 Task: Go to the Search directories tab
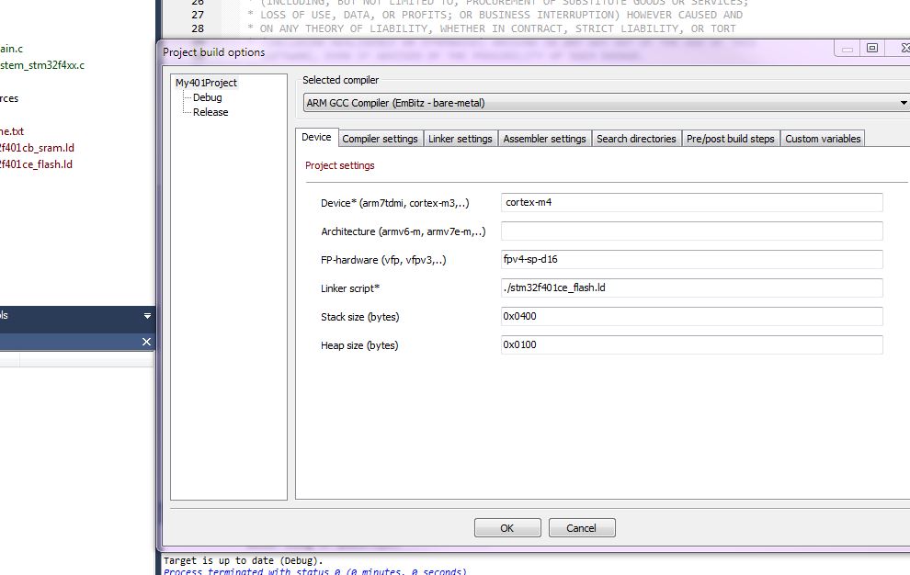tap(636, 139)
